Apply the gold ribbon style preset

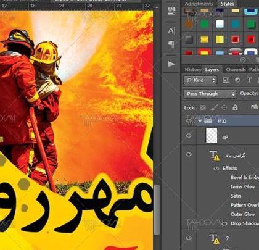[204, 40]
